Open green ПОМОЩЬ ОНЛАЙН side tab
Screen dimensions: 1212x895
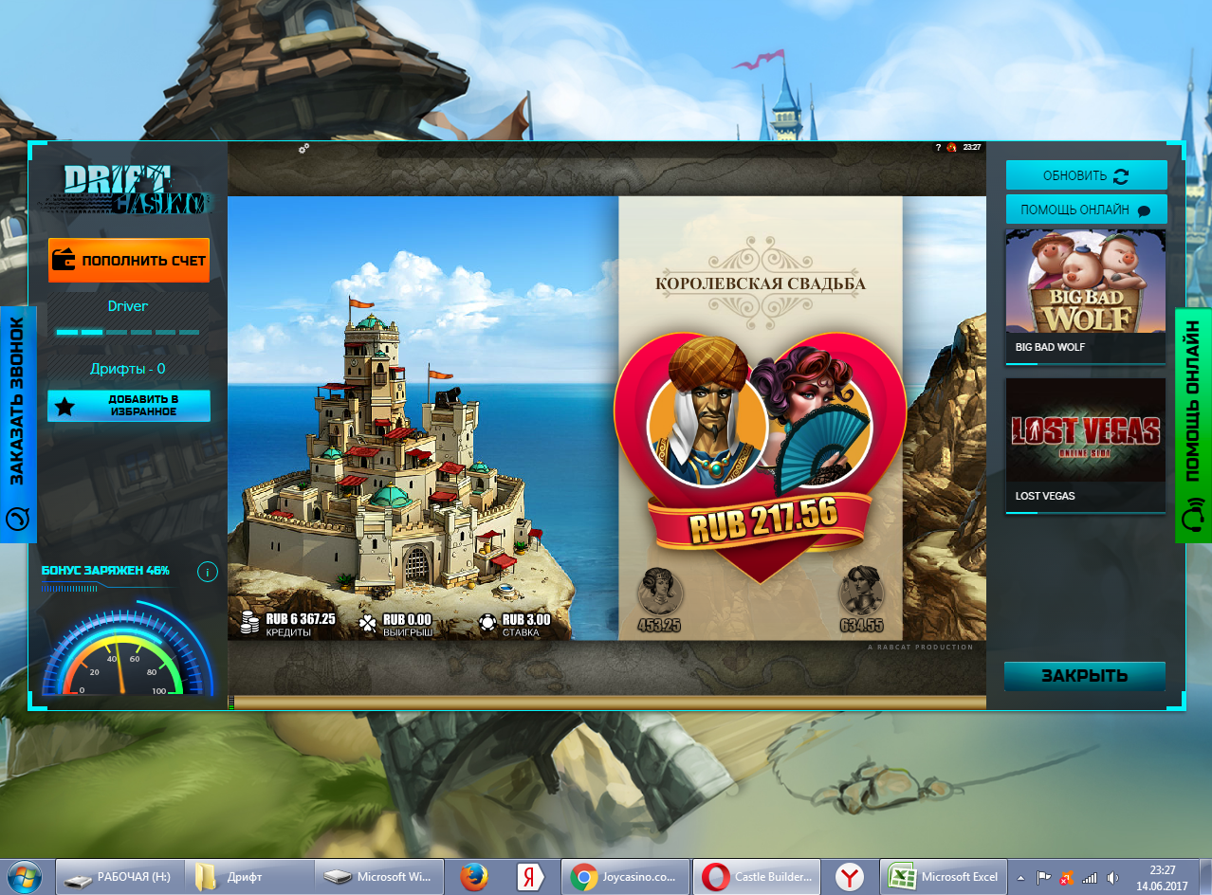click(1193, 425)
